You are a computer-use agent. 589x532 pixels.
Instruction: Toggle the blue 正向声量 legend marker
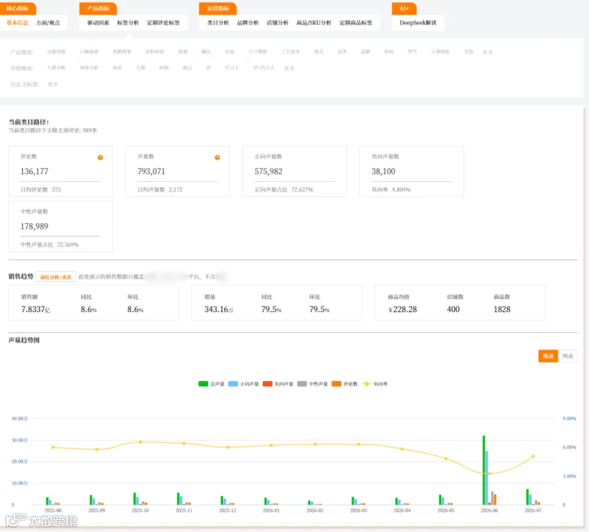233,383
